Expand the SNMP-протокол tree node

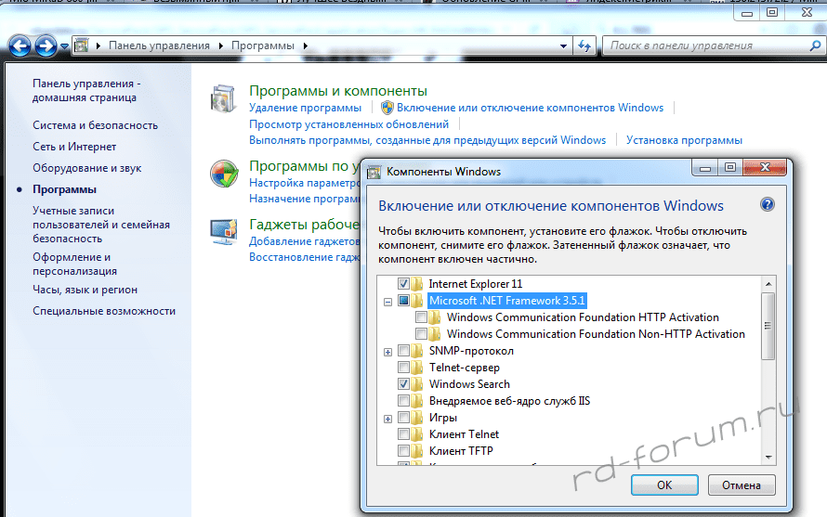[x=387, y=351]
